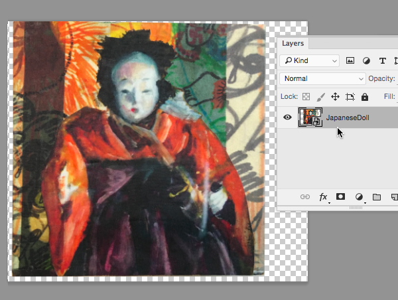Create a new layer
398x300 pixels.
(x=394, y=197)
